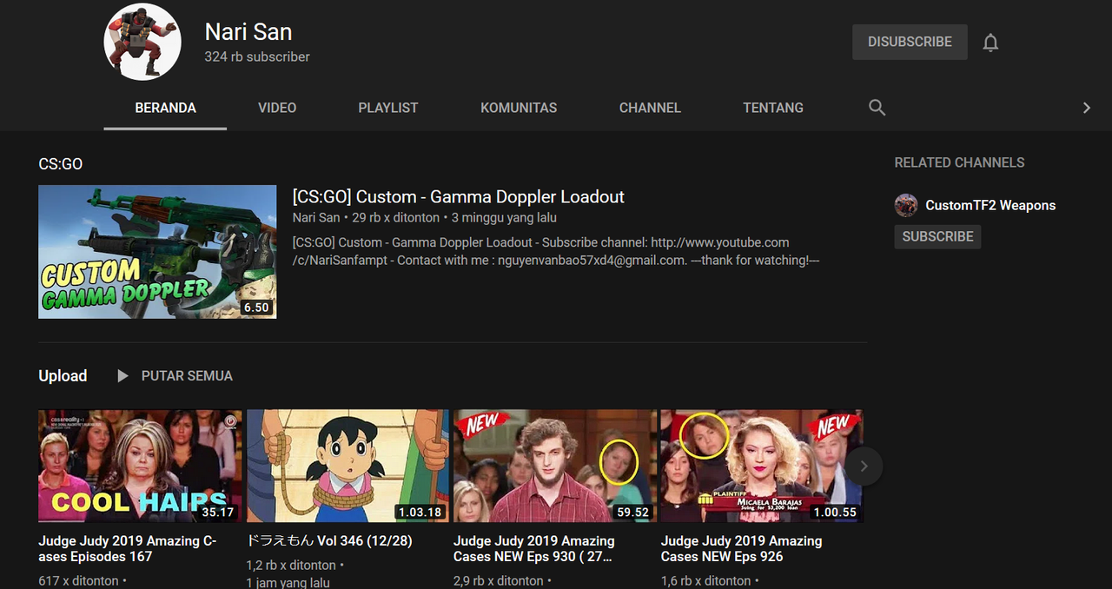1112x589 pixels.
Task: Click the 2,9 rb x ditonton view count
Action: click(x=499, y=580)
